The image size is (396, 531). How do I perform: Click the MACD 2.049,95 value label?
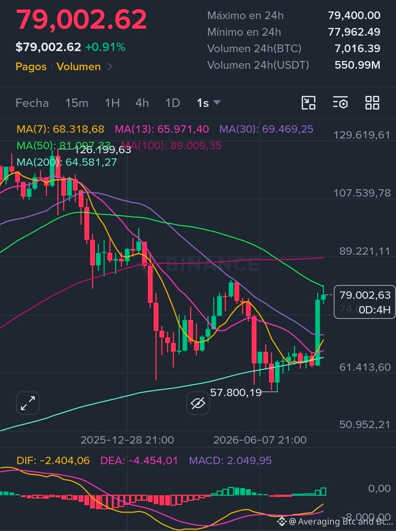click(x=230, y=460)
